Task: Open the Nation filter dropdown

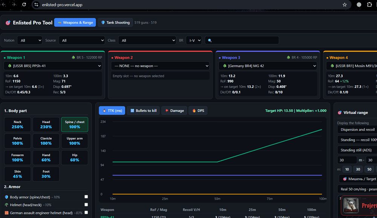Action: (x=30, y=40)
